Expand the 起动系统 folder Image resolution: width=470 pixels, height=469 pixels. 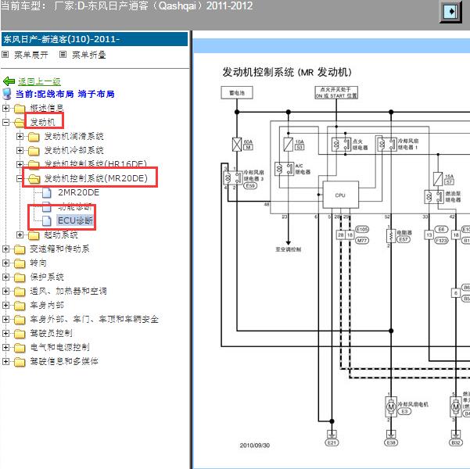[x=20, y=234]
